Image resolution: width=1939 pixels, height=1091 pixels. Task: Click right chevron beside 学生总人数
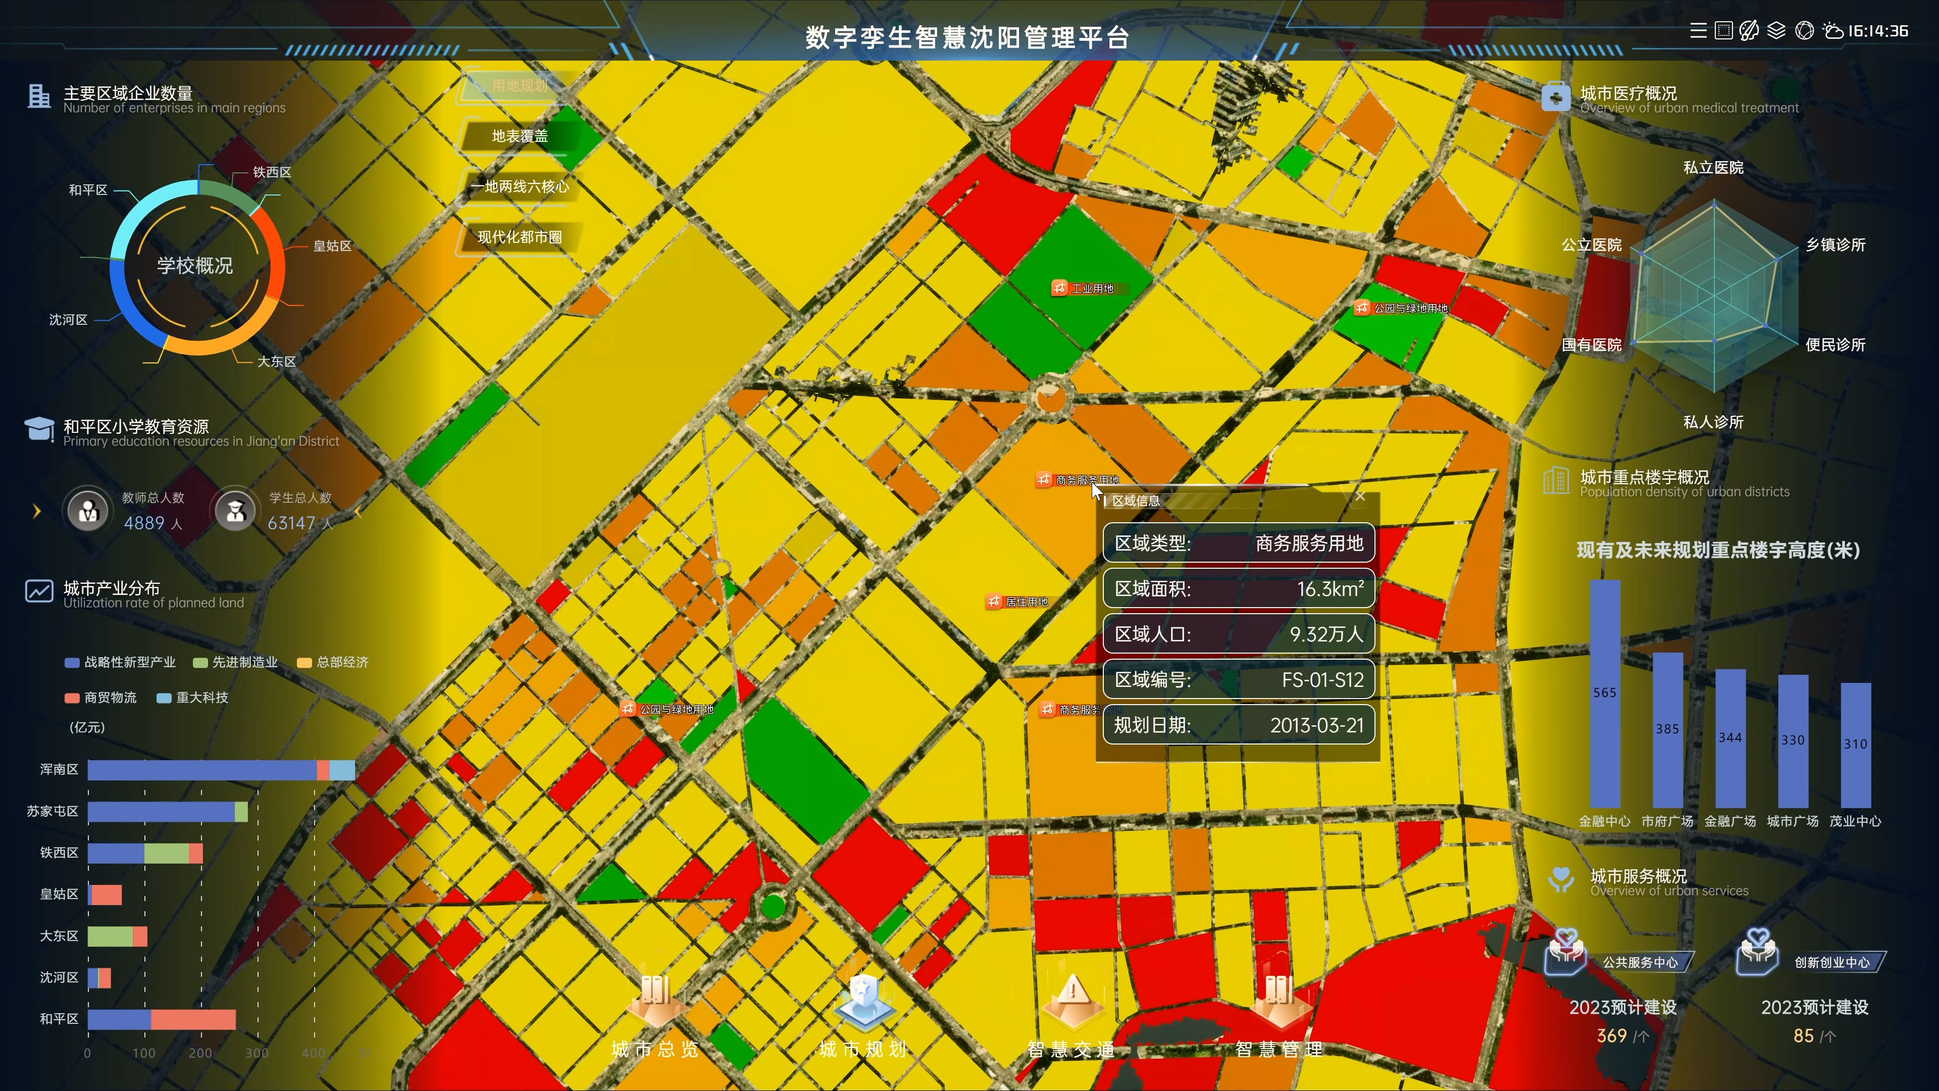pos(359,512)
